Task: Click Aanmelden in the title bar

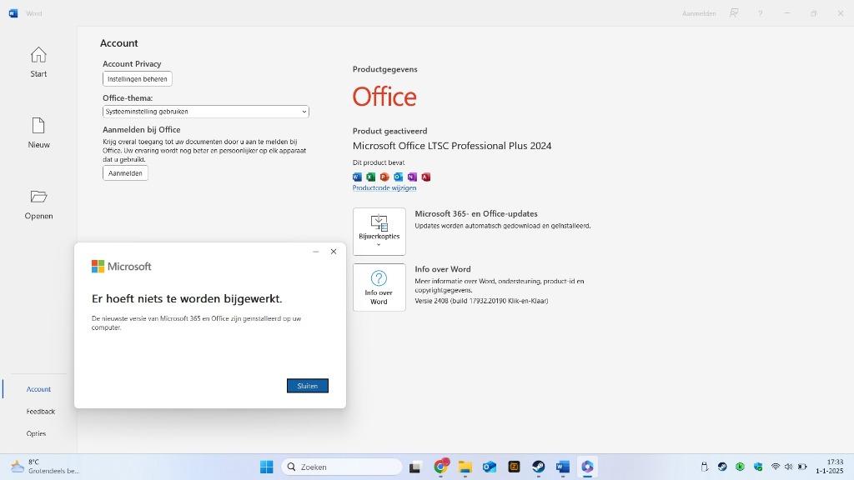Action: pyautogui.click(x=699, y=13)
